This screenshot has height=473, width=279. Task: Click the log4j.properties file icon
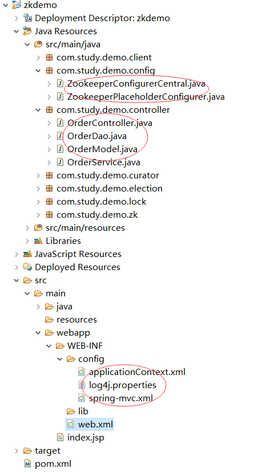pos(82,385)
